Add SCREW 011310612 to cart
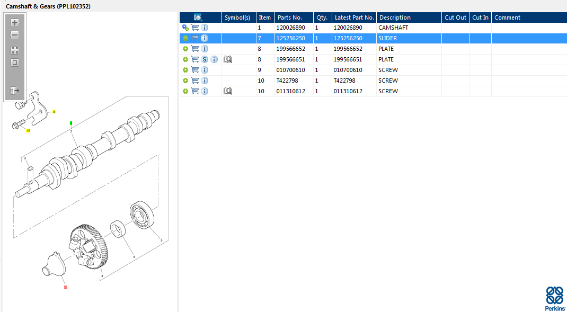Image resolution: width=567 pixels, height=312 pixels. click(x=195, y=91)
